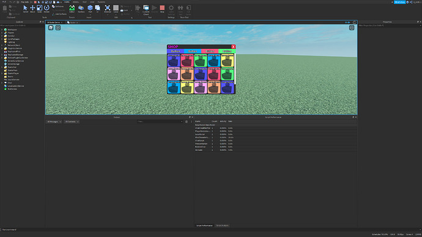Toggle the Collisions option
The image size is (422, 237).
(x=58, y=7)
